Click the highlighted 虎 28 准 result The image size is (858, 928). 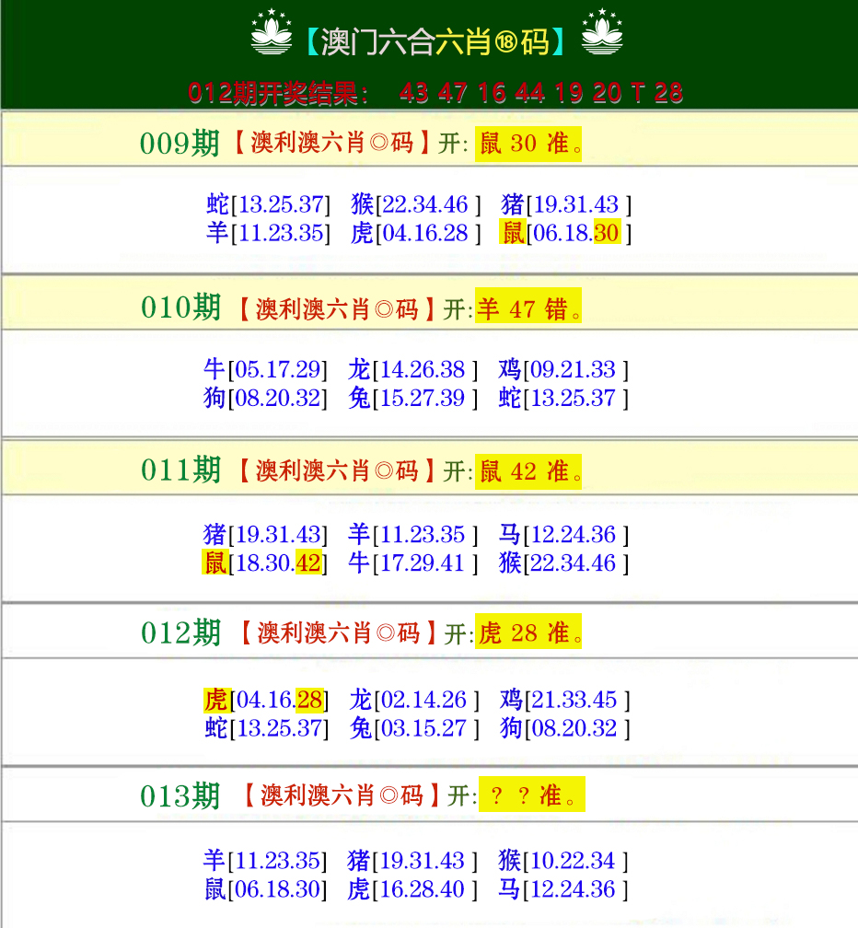point(527,633)
